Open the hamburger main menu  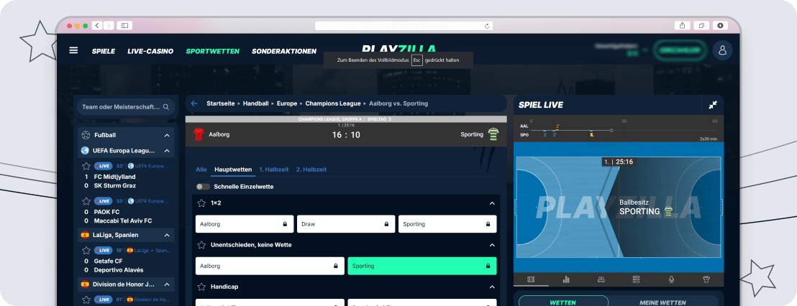point(73,50)
